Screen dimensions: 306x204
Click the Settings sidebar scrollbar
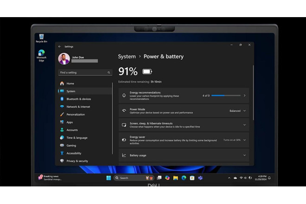tap(112, 118)
